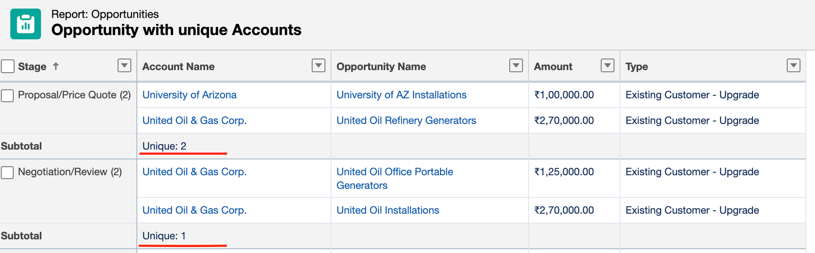The width and height of the screenshot is (815, 253).
Task: Open University of AZ Installations opportunity
Action: coord(401,95)
